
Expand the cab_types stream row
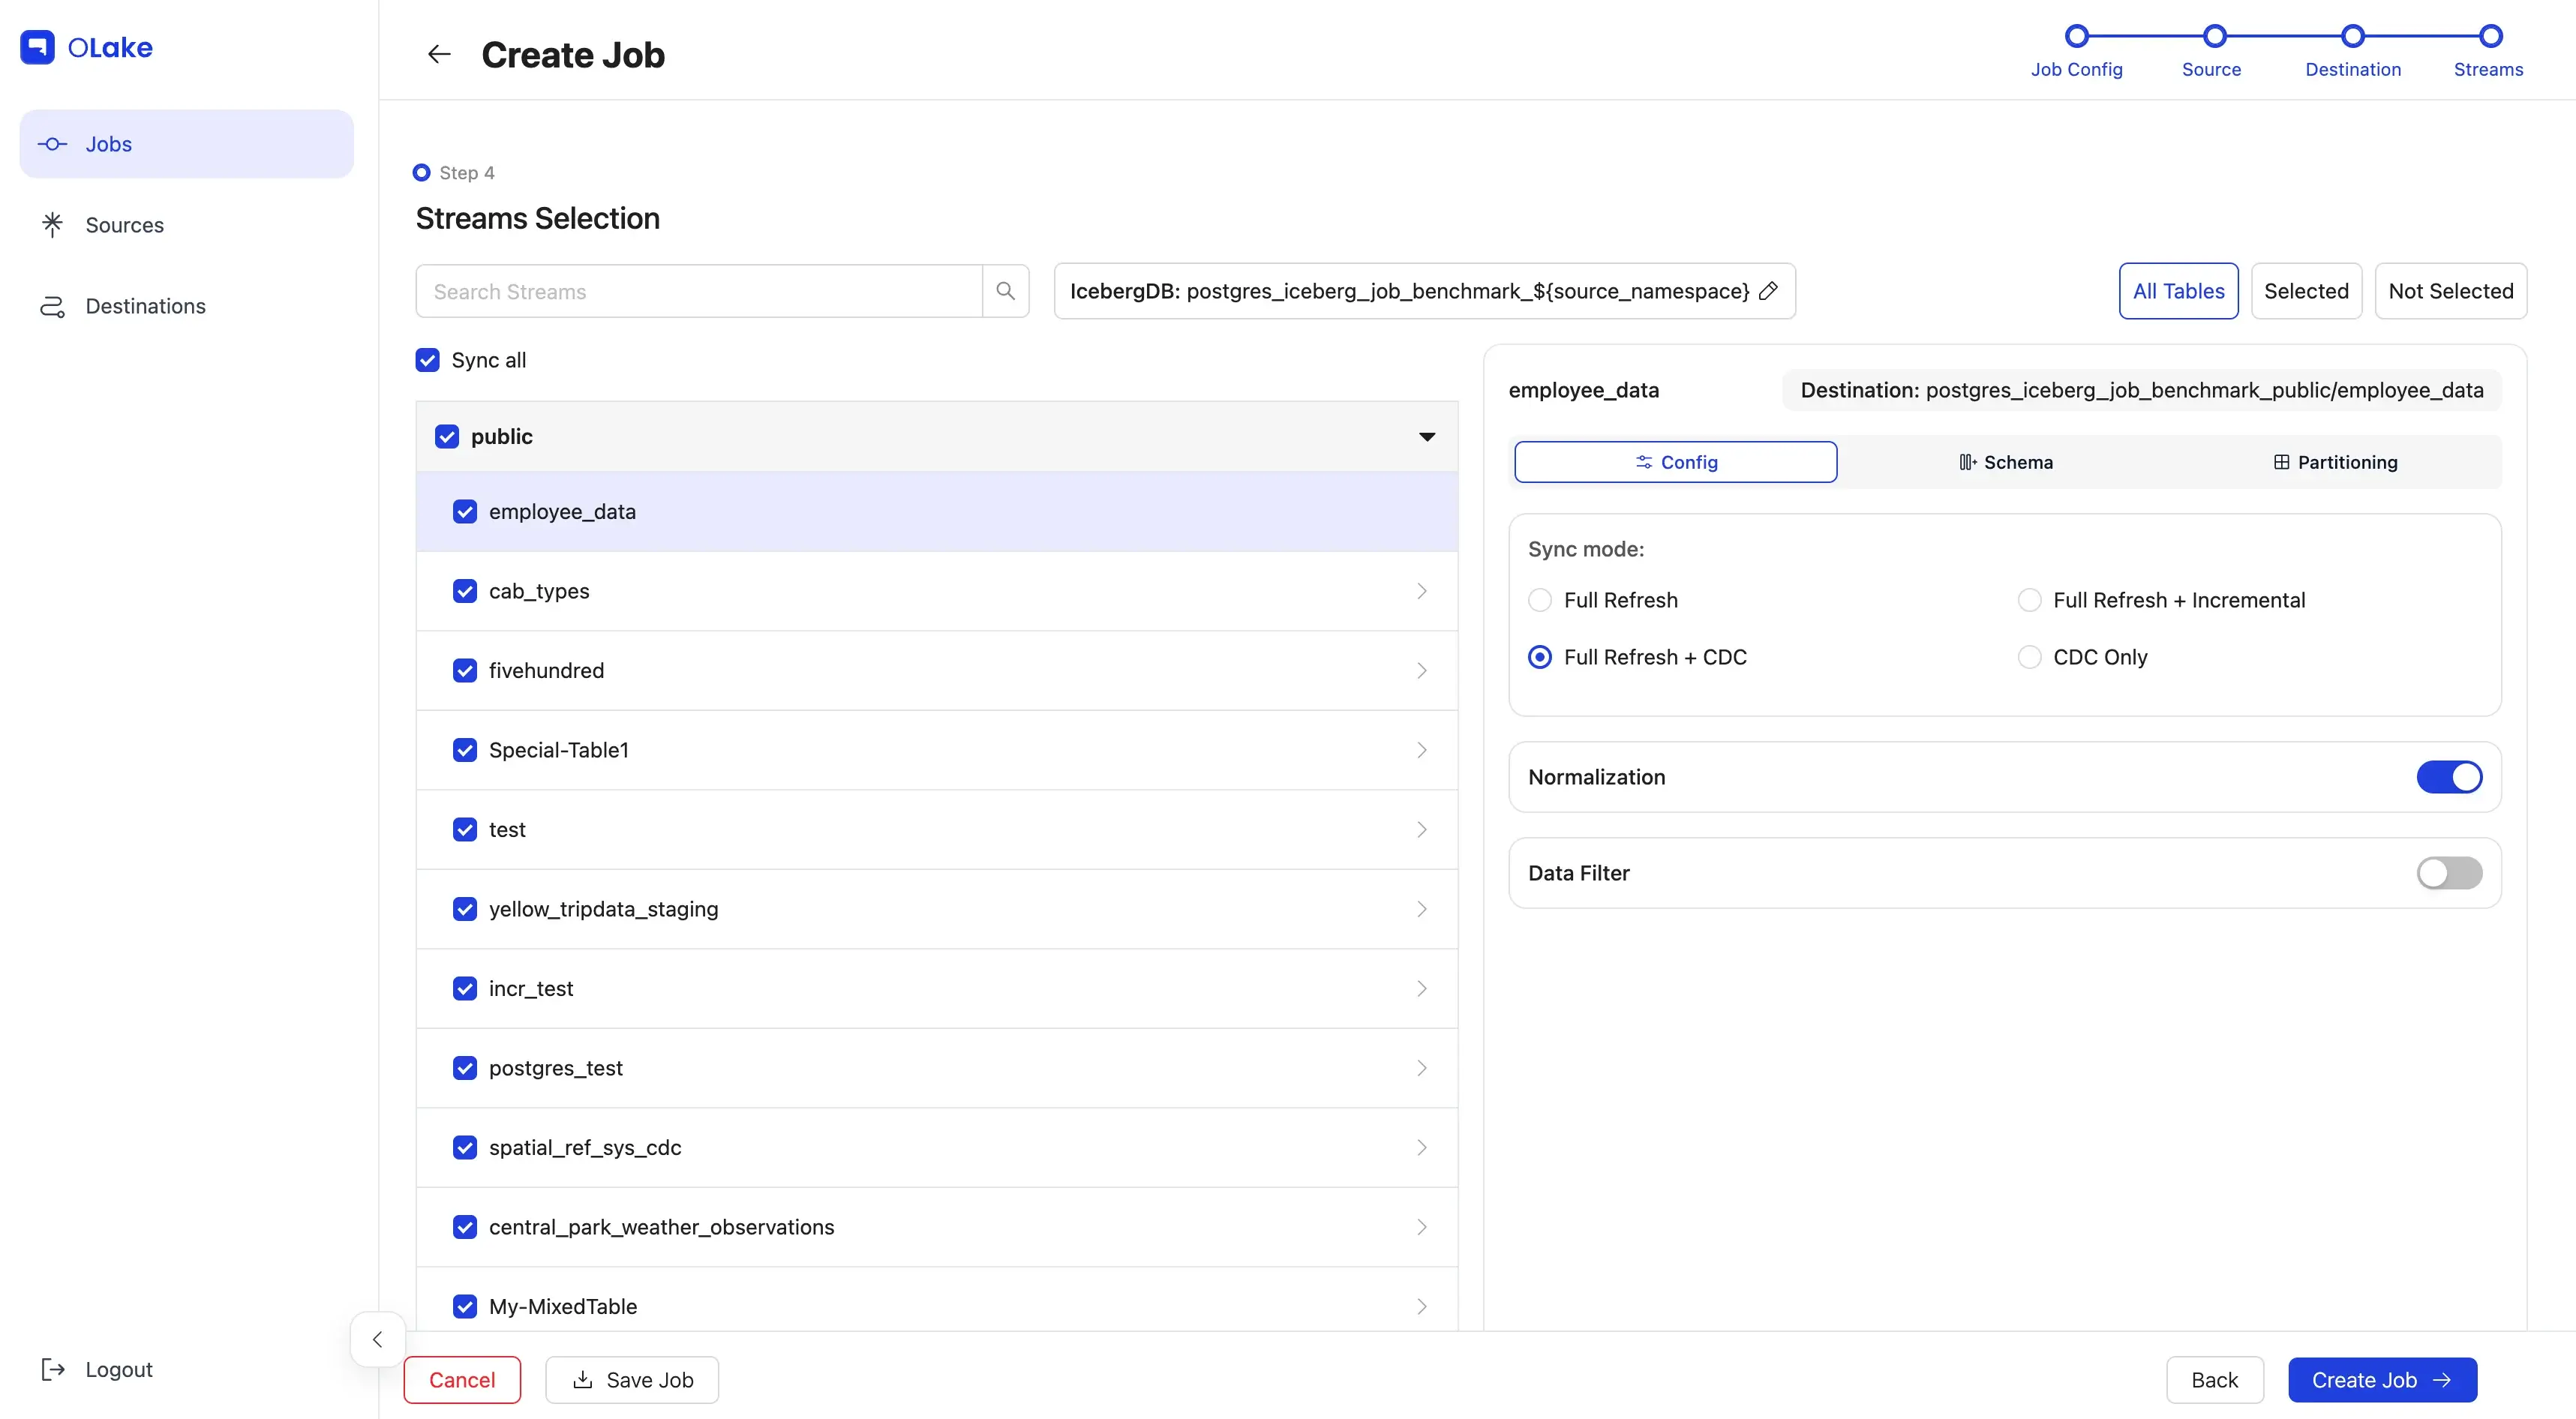tap(1421, 591)
